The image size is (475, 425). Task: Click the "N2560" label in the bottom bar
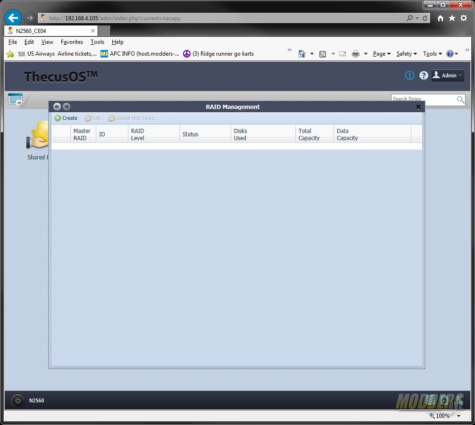point(36,400)
